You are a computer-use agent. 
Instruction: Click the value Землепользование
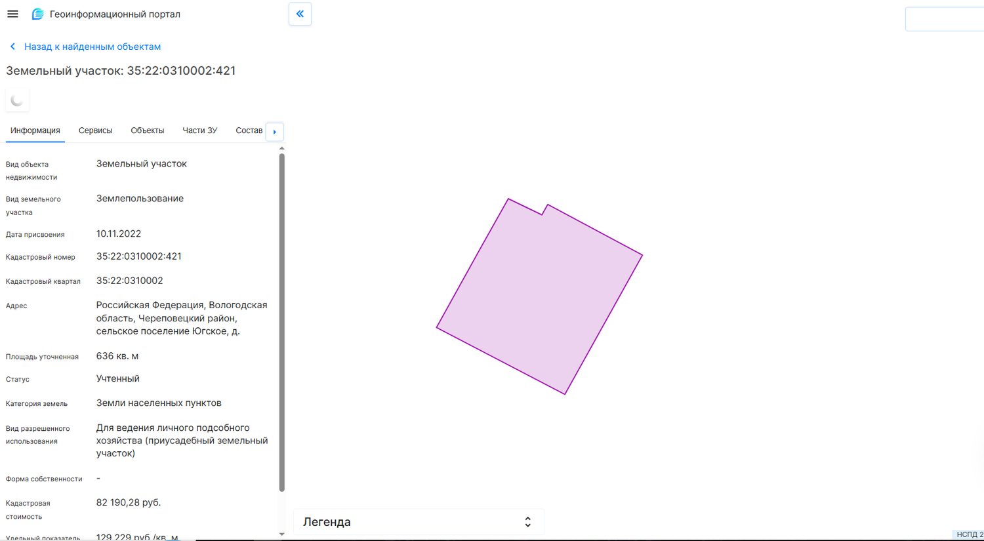(x=140, y=199)
